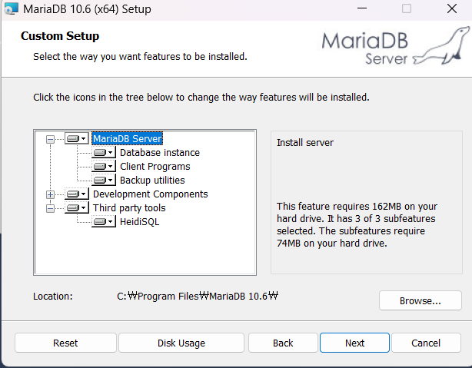The image size is (472, 368).
Task: Collapse the Third party tools node
Action: point(50,208)
